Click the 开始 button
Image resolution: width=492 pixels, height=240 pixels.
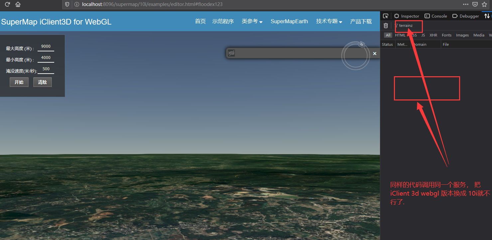(x=19, y=82)
